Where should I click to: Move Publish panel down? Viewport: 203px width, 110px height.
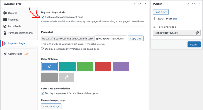pos(193,4)
